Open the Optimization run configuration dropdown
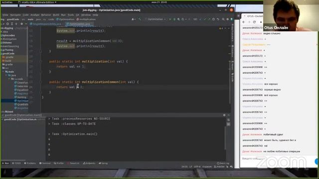This screenshot has width=319, height=179. coord(155,19)
